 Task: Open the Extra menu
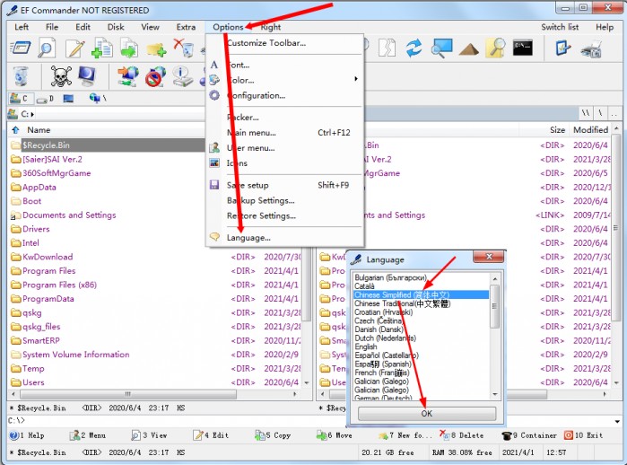(x=186, y=27)
